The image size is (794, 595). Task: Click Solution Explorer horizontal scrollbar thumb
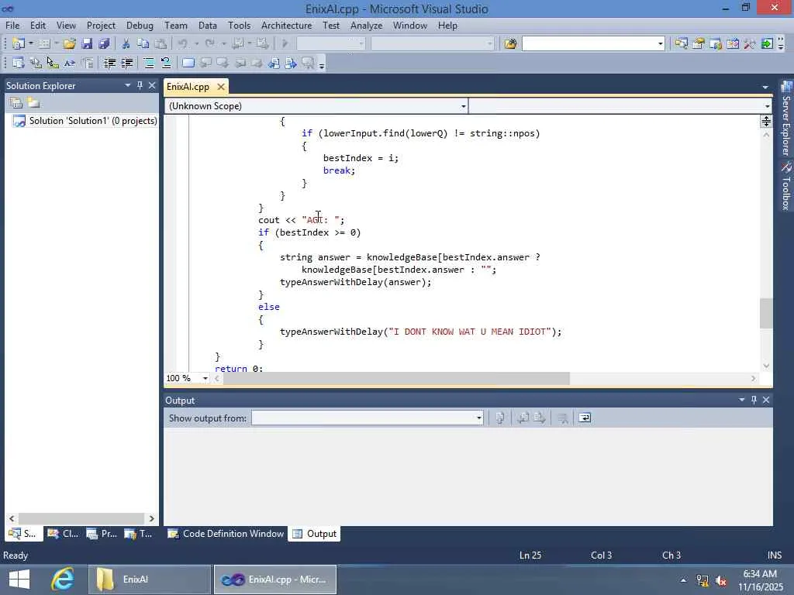(81, 518)
